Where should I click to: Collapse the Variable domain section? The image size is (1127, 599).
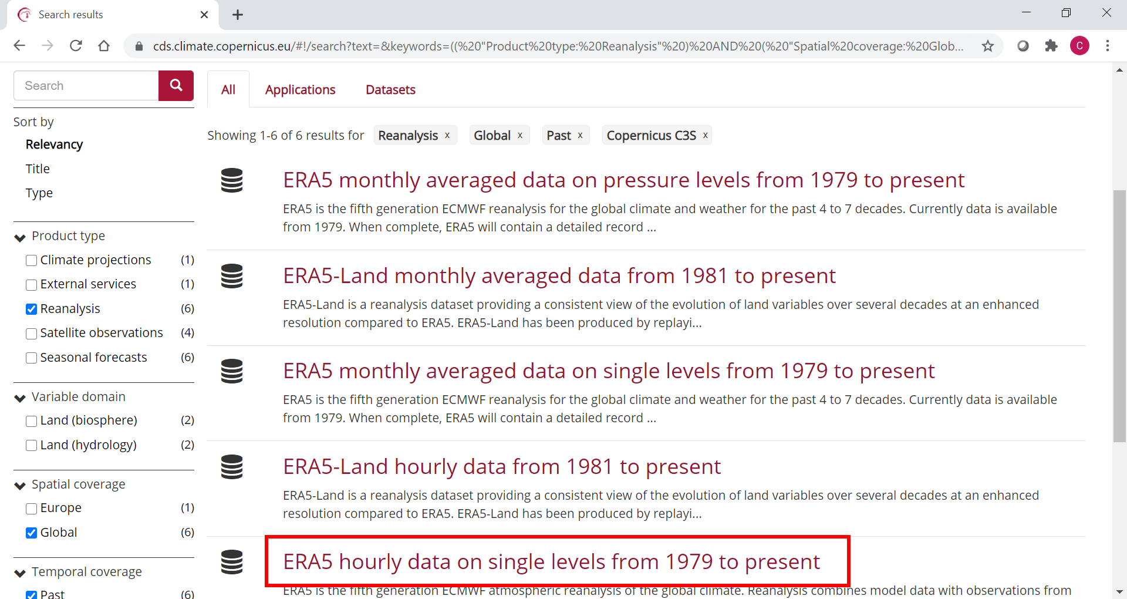coord(20,398)
